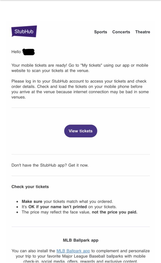The width and height of the screenshot is (161, 263).
Task: Select the first bullet about matching tickets
Action: point(64,201)
